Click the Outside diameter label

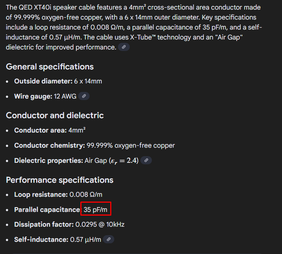(x=43, y=81)
